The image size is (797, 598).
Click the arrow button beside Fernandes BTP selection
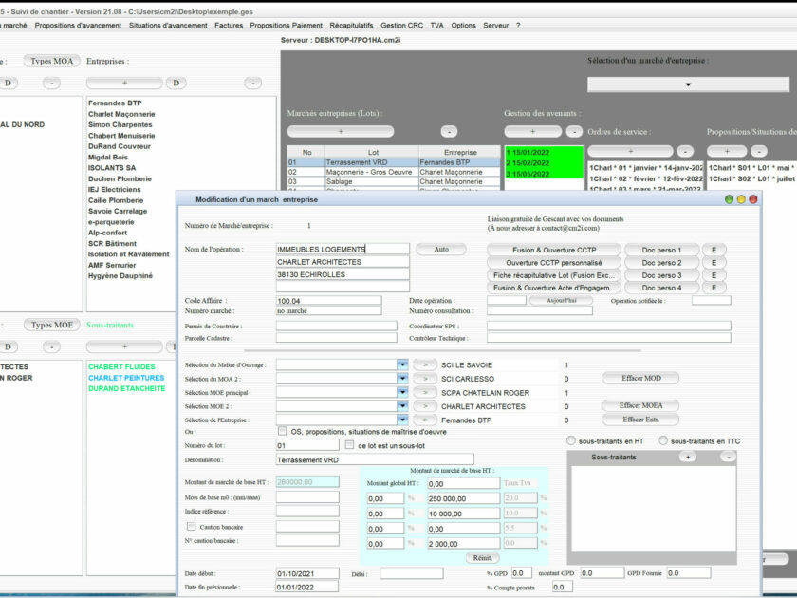[425, 420]
